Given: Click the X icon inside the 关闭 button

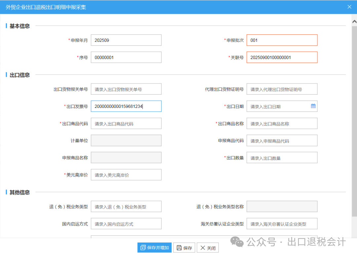Looking at the screenshot, I should [202, 247].
